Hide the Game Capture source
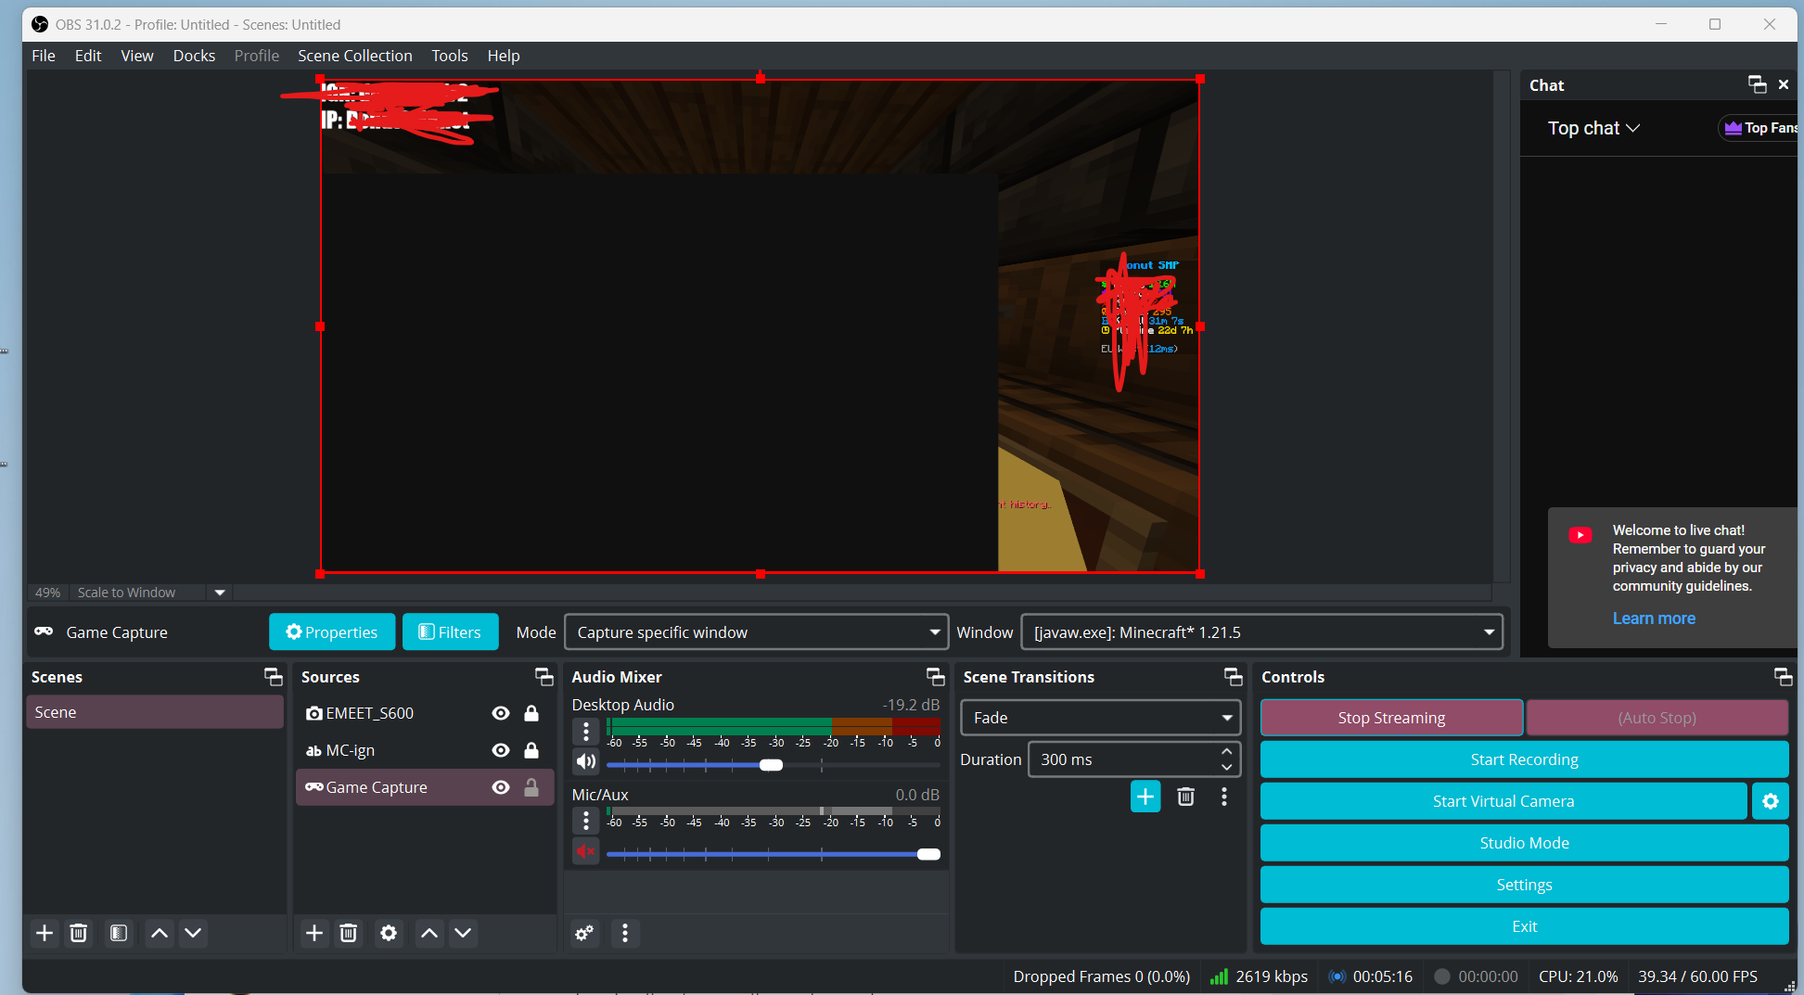This screenshot has height=995, width=1804. 501,787
